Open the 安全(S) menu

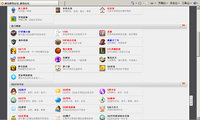[175, 3]
